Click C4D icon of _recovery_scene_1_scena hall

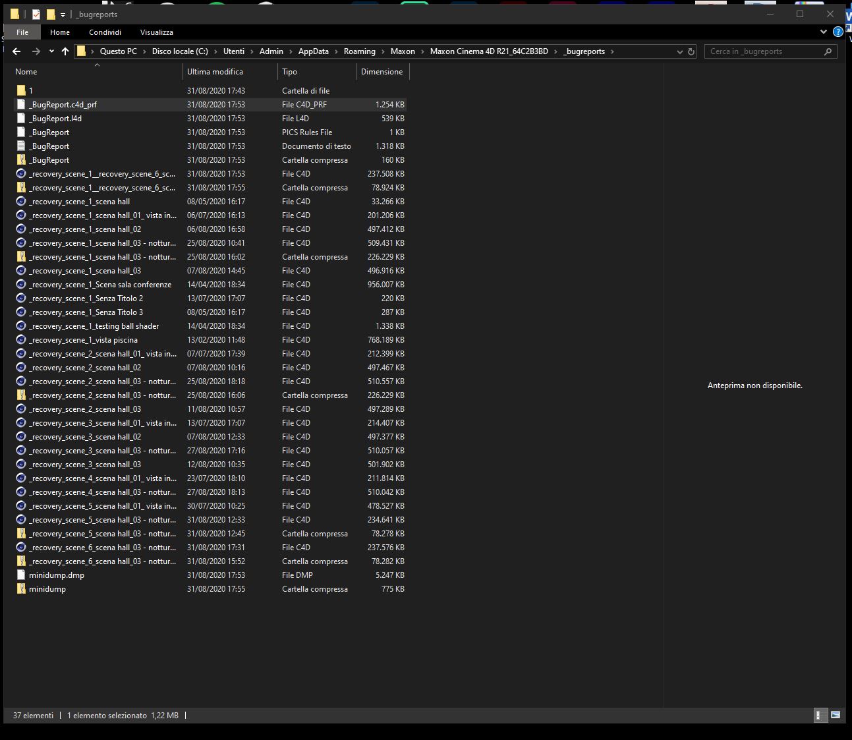click(x=21, y=201)
